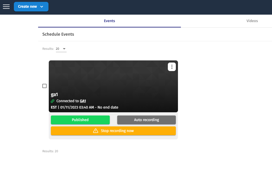Open the Results per page dropdown arrow
Screen dimensions: 272x186
pos(64,49)
